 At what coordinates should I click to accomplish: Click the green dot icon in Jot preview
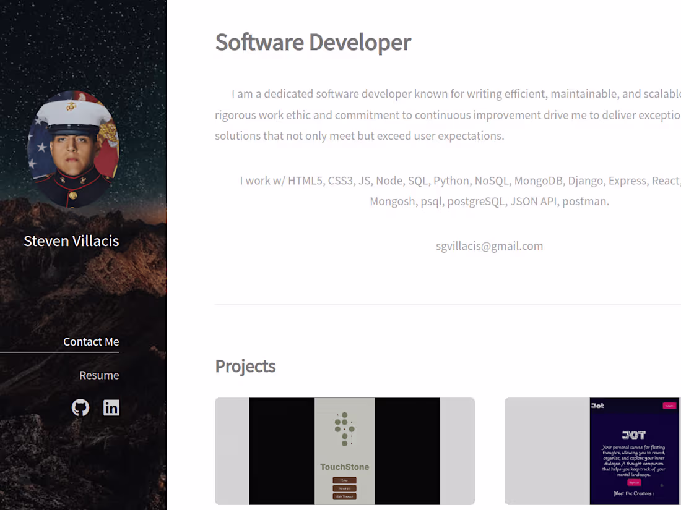tap(661, 484)
